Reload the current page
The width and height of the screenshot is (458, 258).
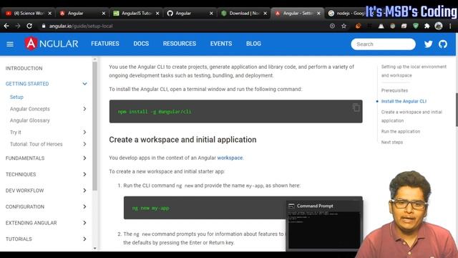click(29, 26)
